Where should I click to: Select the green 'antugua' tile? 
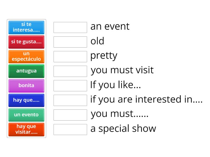26,71
